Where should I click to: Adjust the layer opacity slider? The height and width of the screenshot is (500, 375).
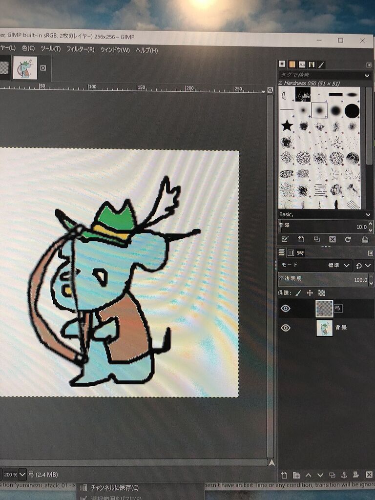[323, 279]
